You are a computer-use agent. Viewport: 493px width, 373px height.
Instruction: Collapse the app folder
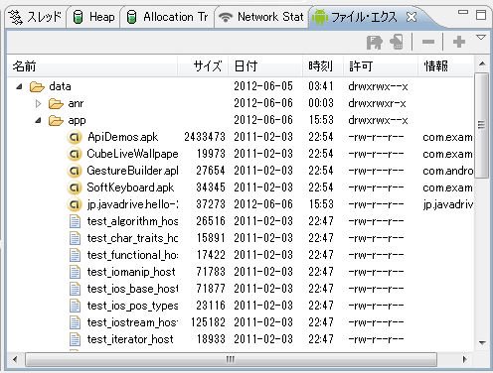[x=38, y=121]
